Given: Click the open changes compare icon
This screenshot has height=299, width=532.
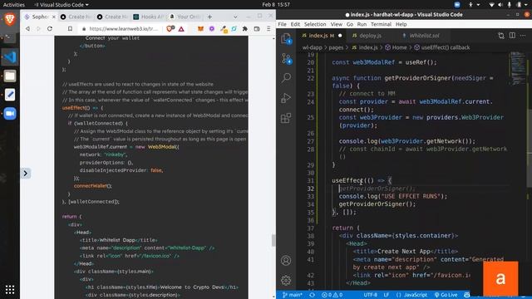Looking at the screenshot, I should click(x=501, y=36).
